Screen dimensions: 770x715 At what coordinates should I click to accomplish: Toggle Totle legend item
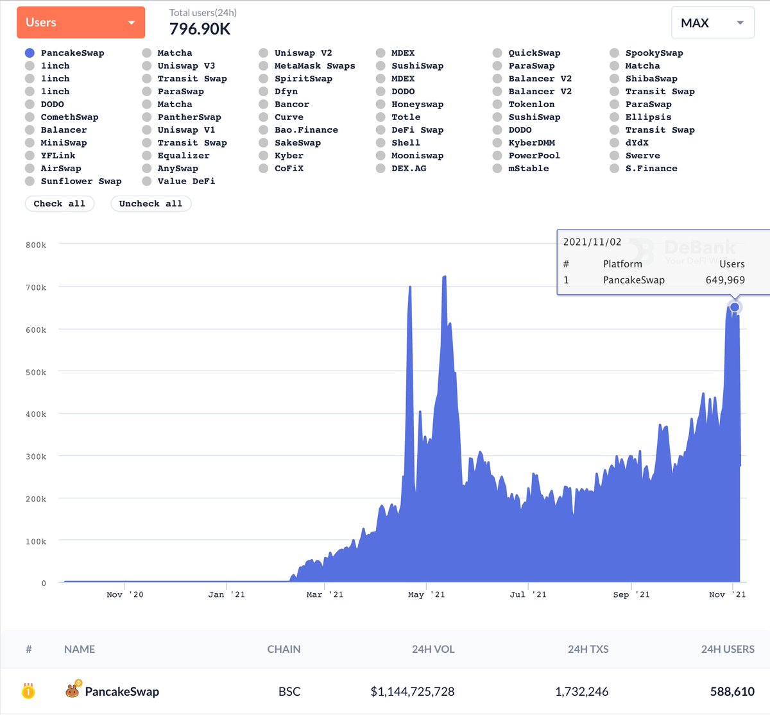(398, 117)
